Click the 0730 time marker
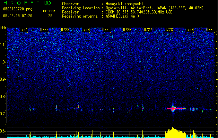Viewport: 218px width, 138px height. tap(210, 30)
